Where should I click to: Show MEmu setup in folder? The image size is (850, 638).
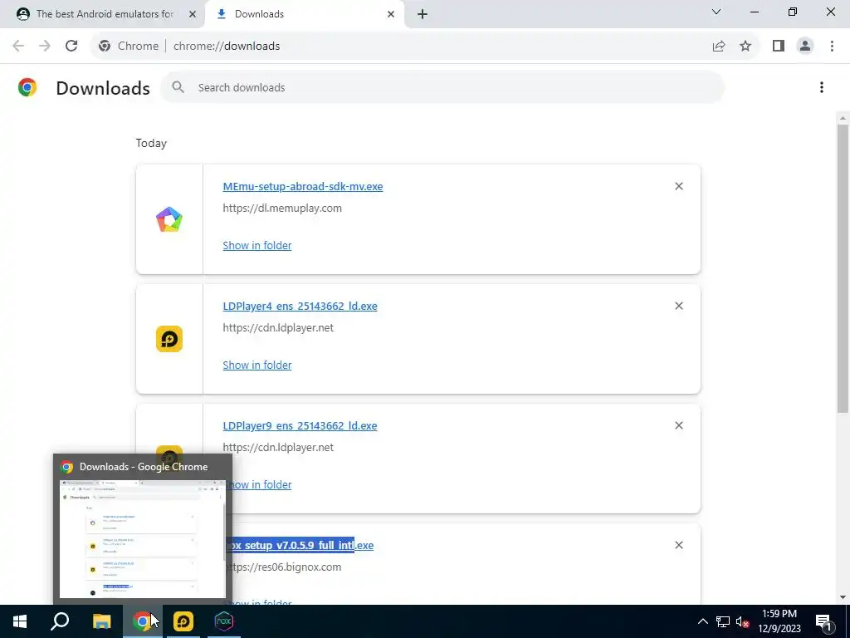(x=257, y=245)
